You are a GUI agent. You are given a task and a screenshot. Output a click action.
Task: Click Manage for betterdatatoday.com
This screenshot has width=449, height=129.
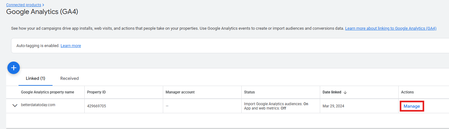412,106
